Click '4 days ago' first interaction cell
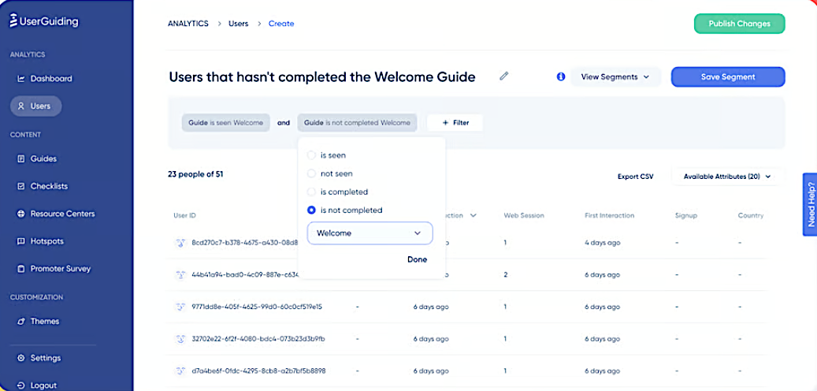817x391 pixels. click(603, 243)
